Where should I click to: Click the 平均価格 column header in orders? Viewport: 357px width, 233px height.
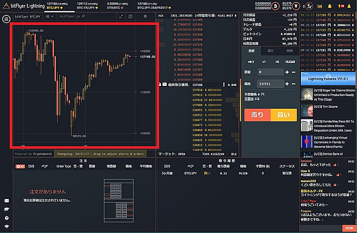click(146, 166)
